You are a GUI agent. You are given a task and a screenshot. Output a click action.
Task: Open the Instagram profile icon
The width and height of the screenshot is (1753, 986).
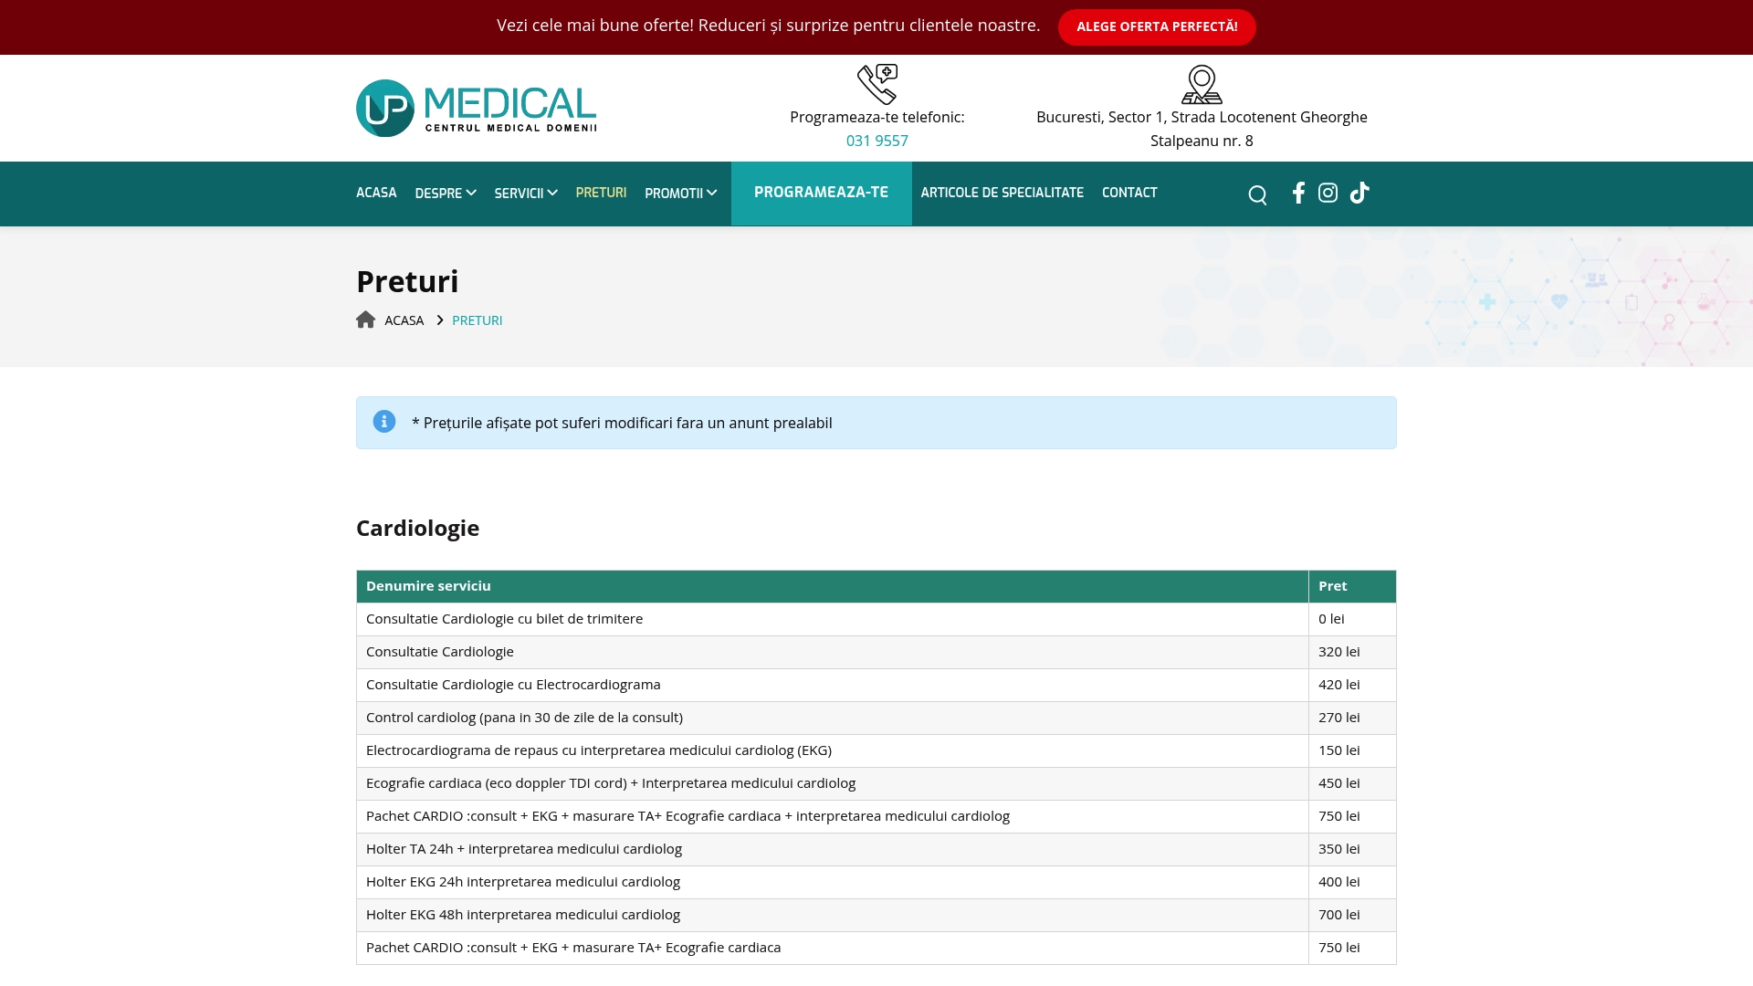pos(1328,193)
